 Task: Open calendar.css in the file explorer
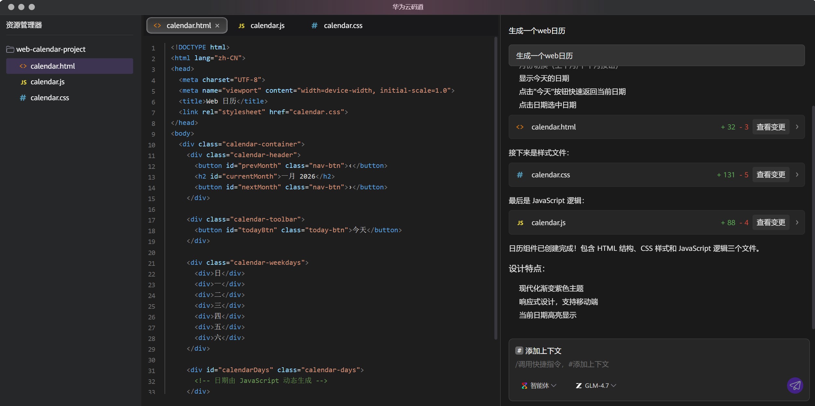pos(49,98)
